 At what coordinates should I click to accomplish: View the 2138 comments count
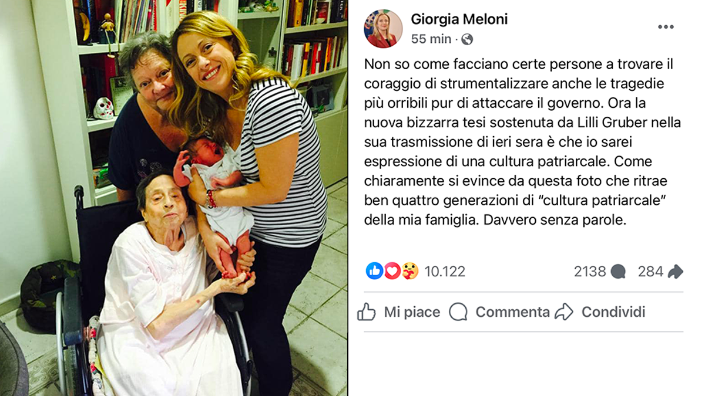[590, 272]
